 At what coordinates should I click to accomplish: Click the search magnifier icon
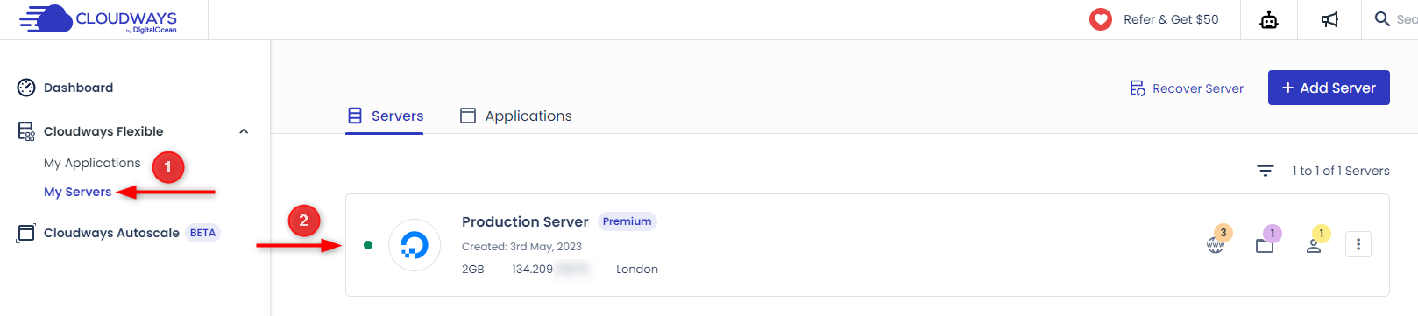[x=1382, y=18]
